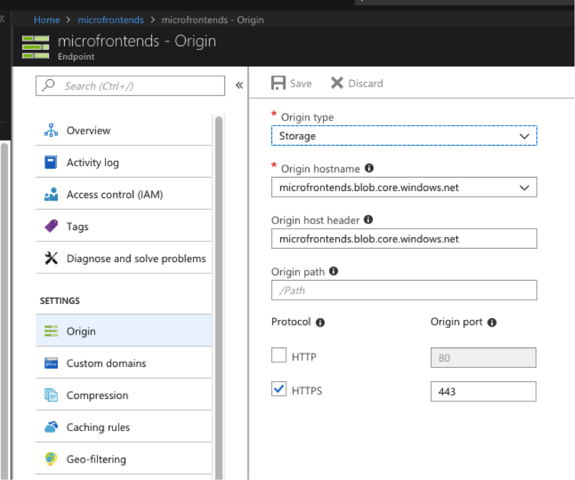This screenshot has height=480, width=575.
Task: Click the Protocol info icon
Action: (x=320, y=322)
